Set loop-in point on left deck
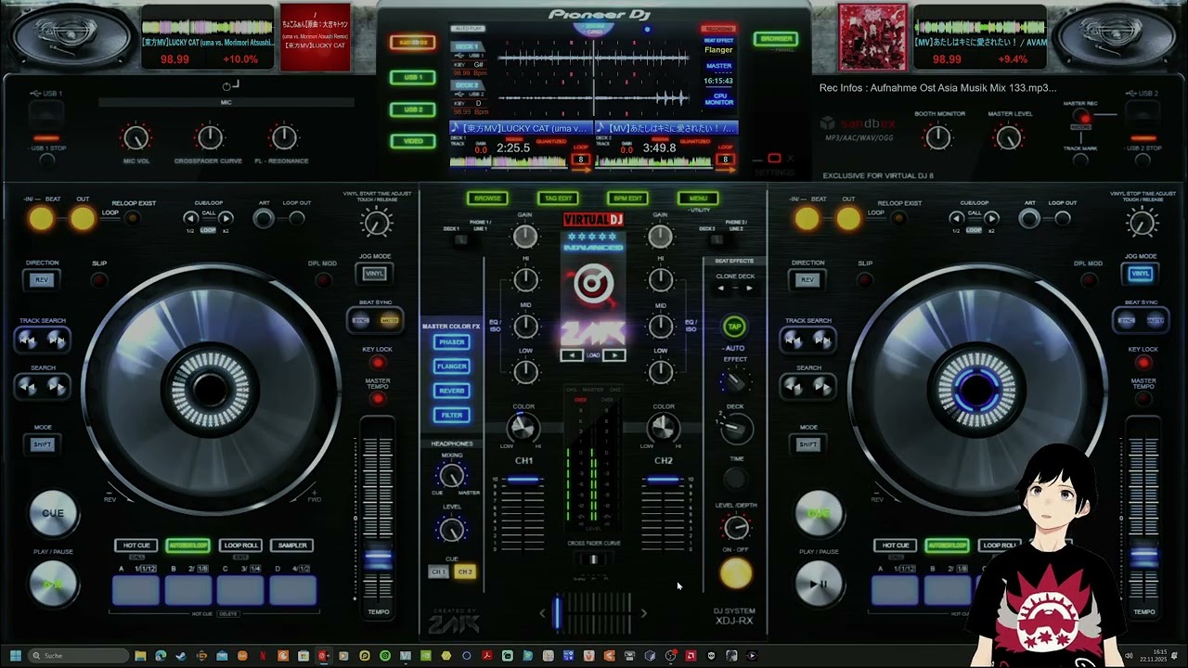 pos(41,218)
